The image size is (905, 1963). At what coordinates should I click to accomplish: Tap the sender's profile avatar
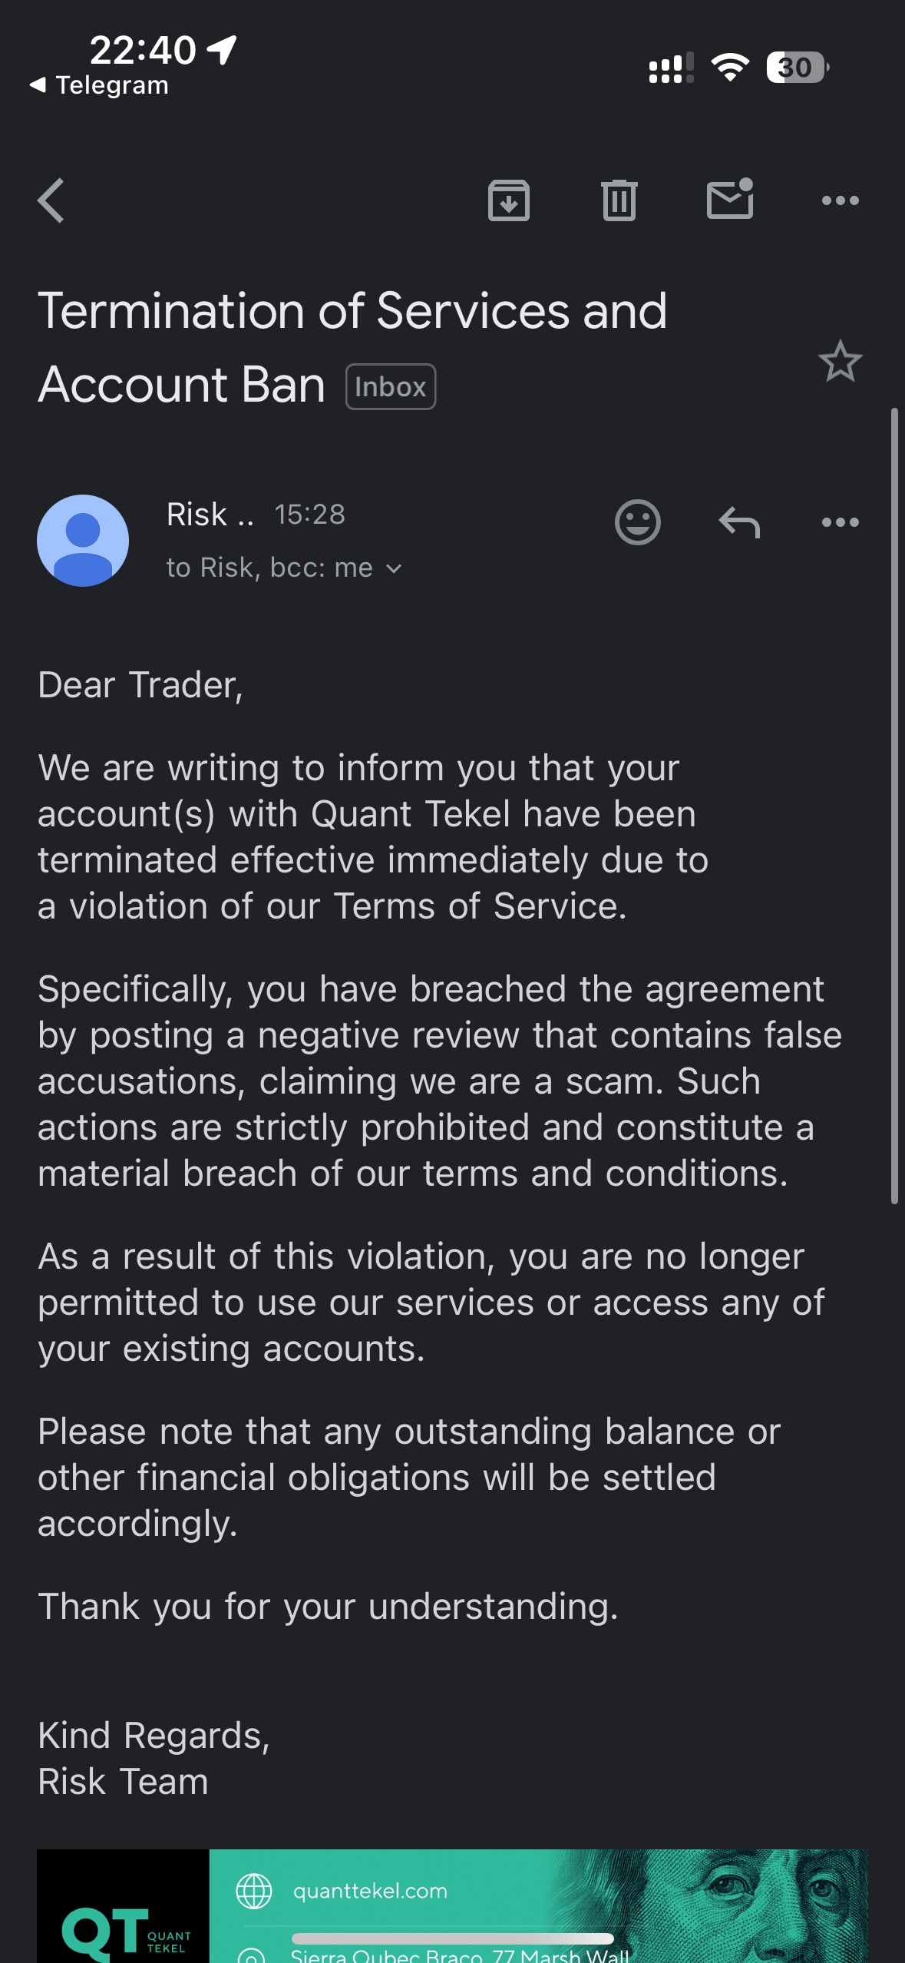point(83,541)
